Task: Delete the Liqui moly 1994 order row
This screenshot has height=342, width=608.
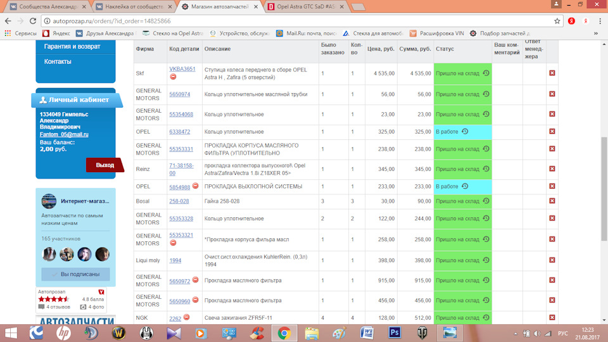Action: tap(552, 260)
